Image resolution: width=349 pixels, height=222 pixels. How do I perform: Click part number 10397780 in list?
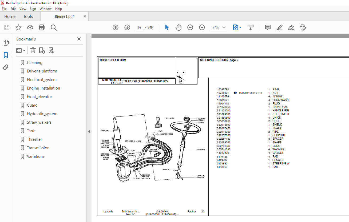[x=223, y=90]
